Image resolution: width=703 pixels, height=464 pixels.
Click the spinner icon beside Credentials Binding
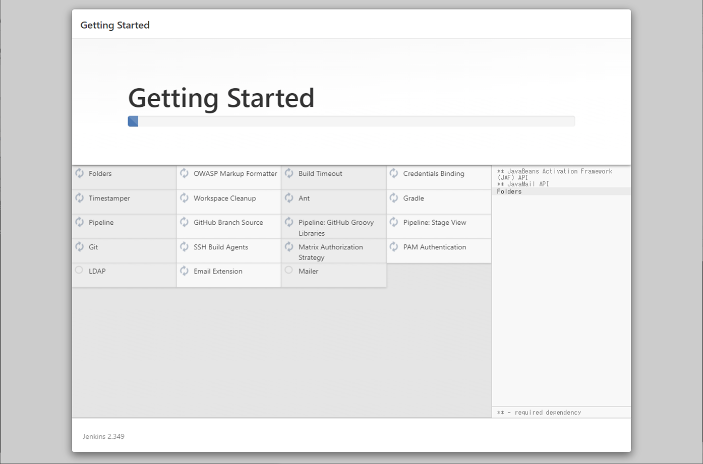point(394,173)
